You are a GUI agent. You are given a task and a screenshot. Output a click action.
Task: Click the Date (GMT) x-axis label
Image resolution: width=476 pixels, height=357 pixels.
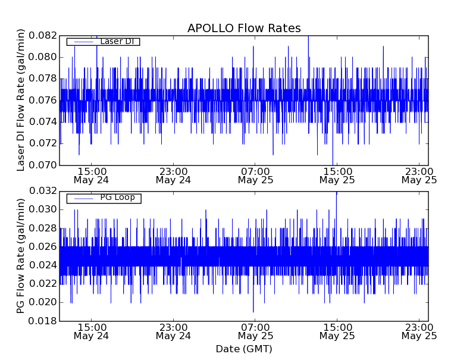(x=244, y=349)
